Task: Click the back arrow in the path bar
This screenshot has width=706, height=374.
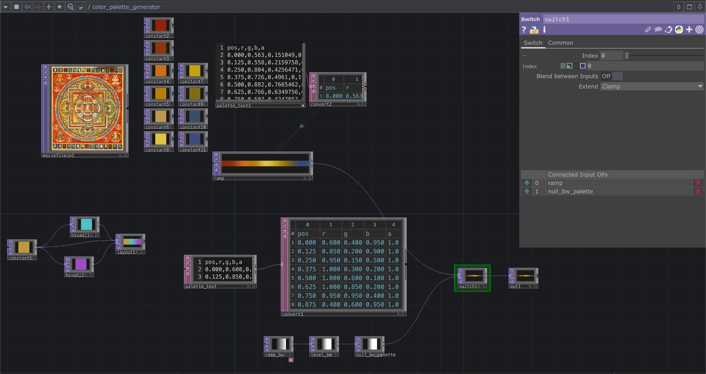Action: [27, 7]
